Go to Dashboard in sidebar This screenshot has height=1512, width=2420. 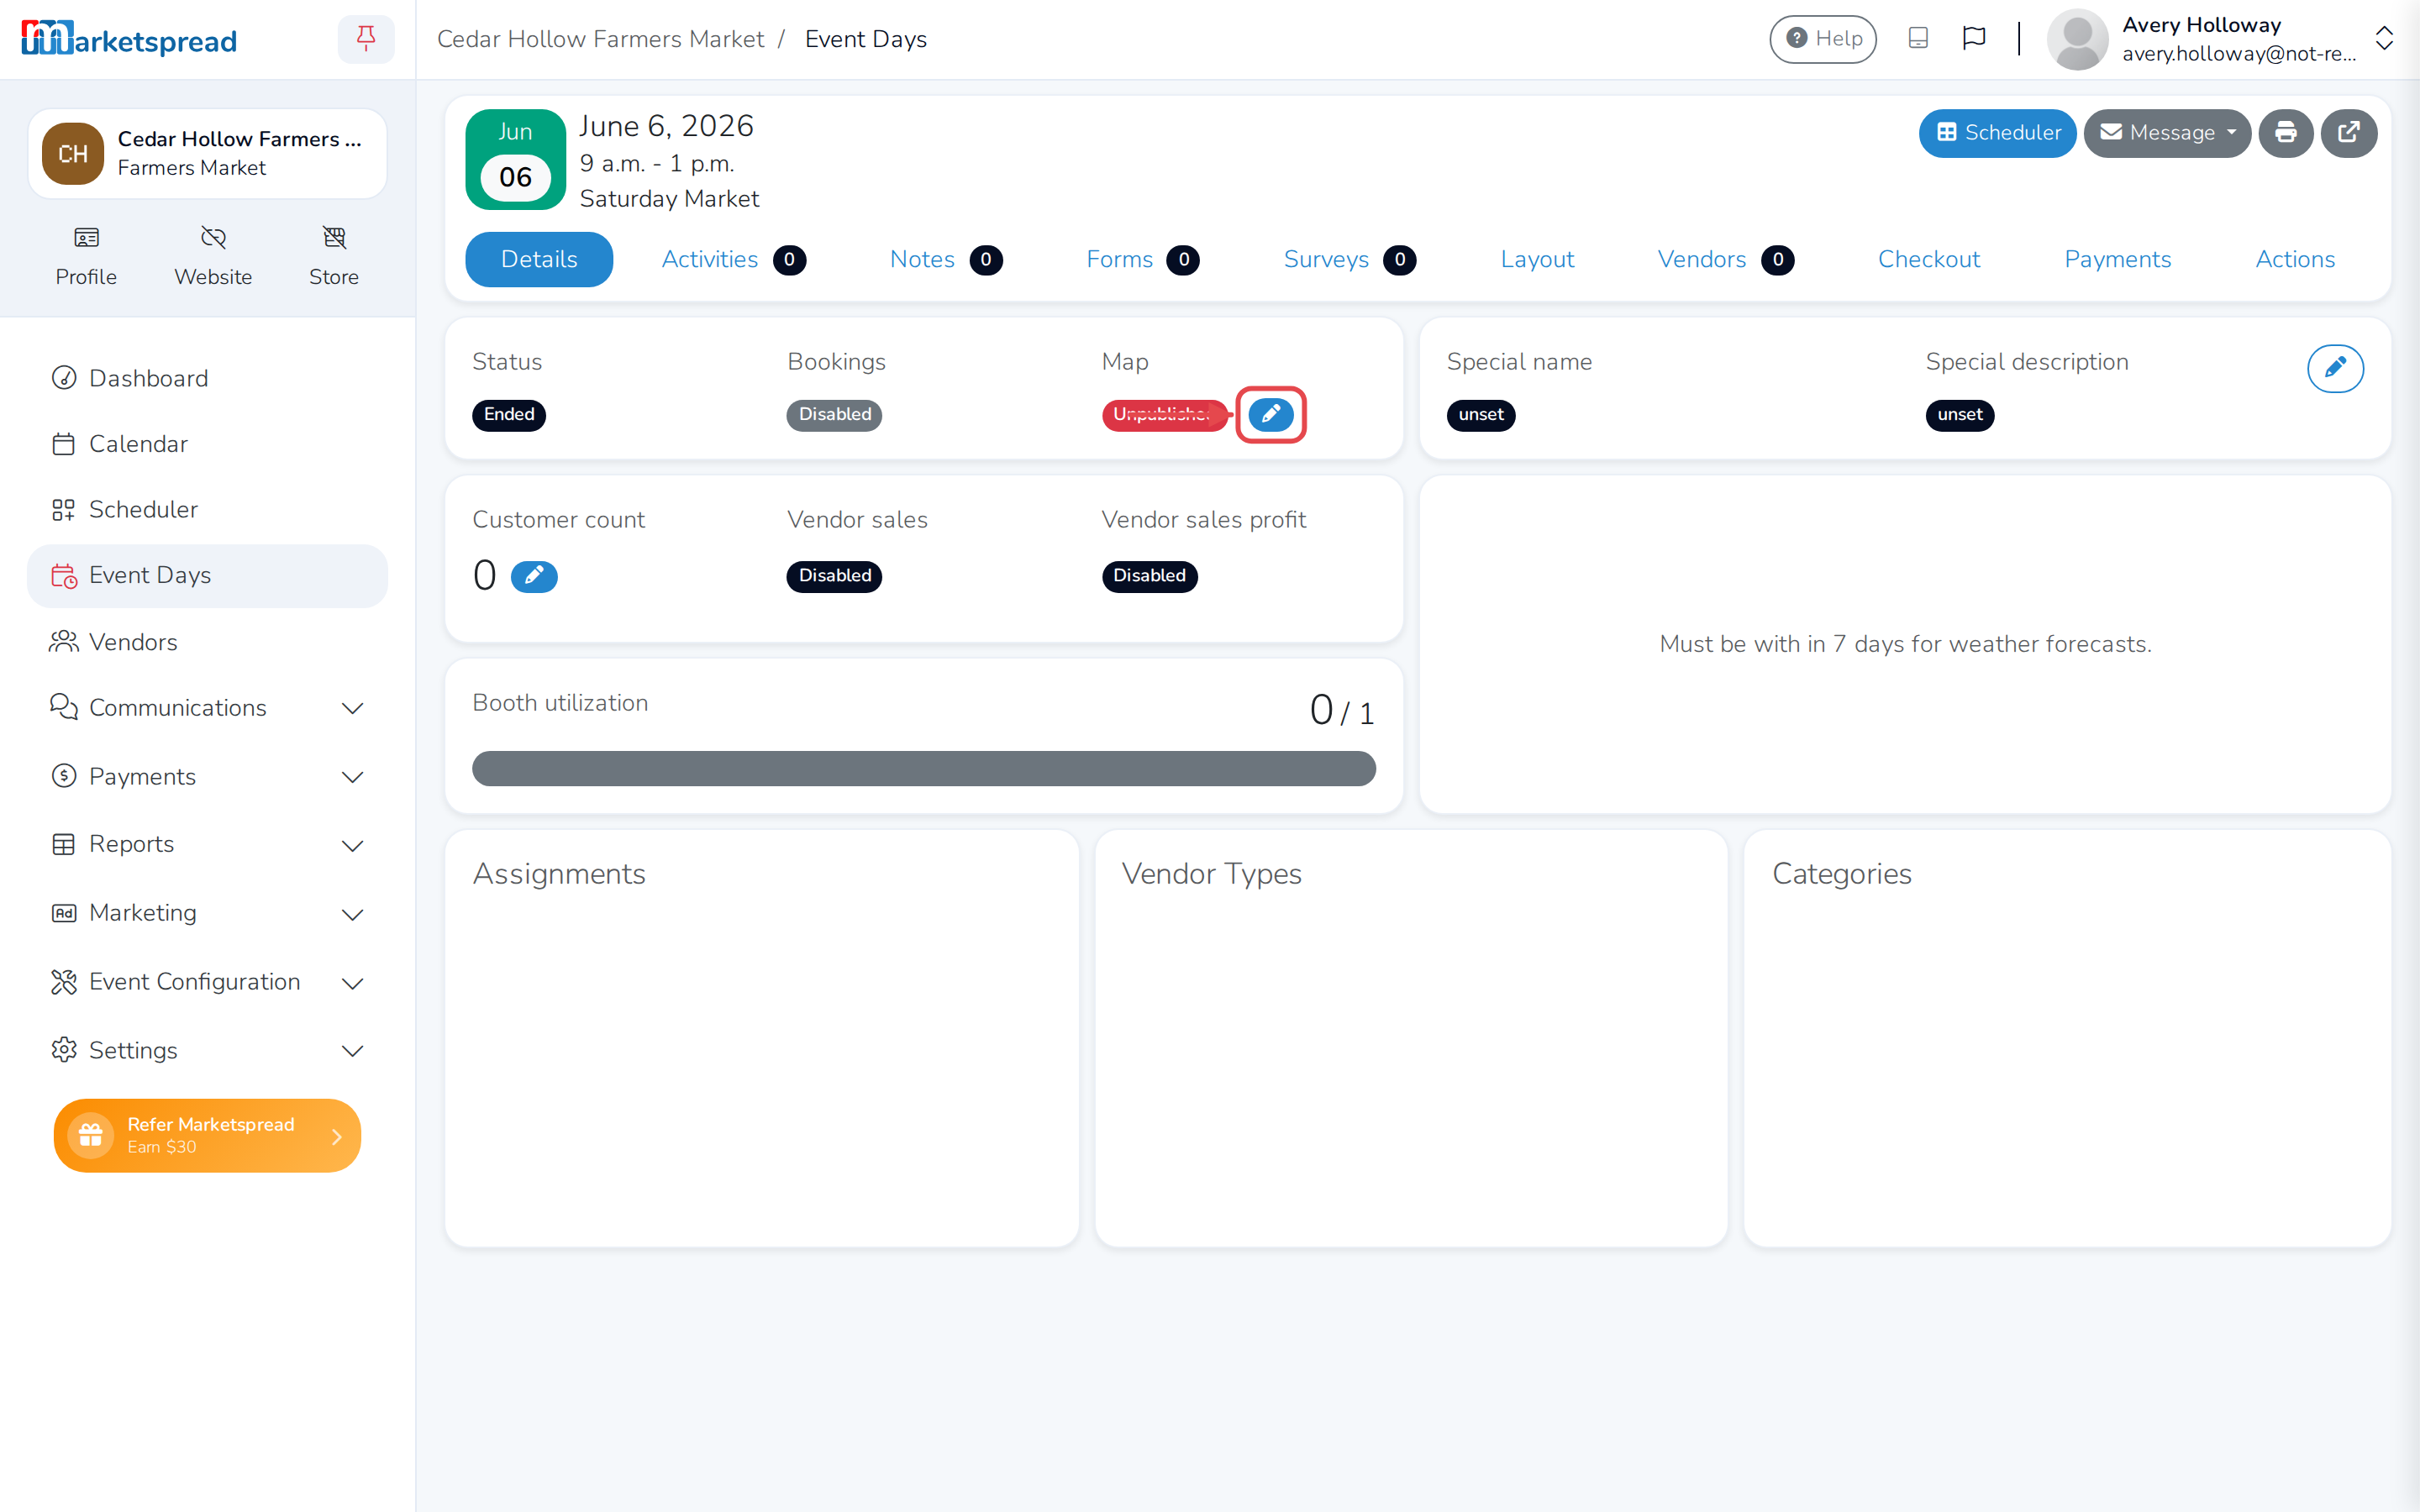(x=207, y=378)
